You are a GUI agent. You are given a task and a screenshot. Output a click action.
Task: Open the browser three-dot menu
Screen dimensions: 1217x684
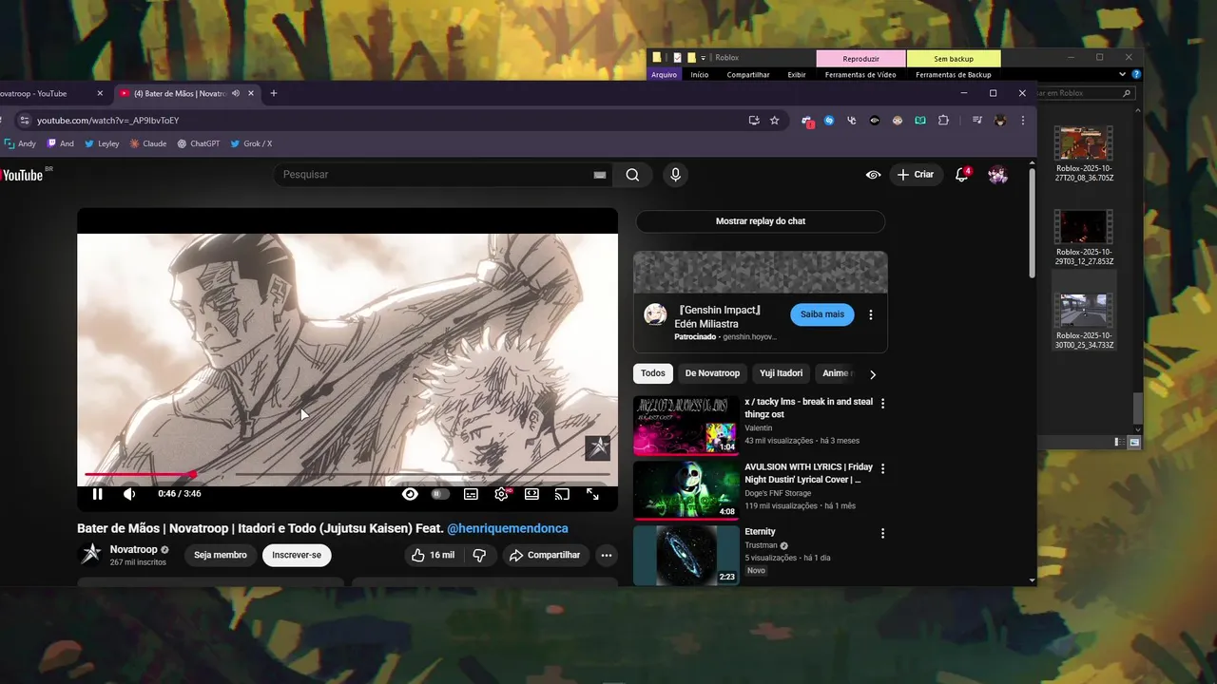point(1023,121)
